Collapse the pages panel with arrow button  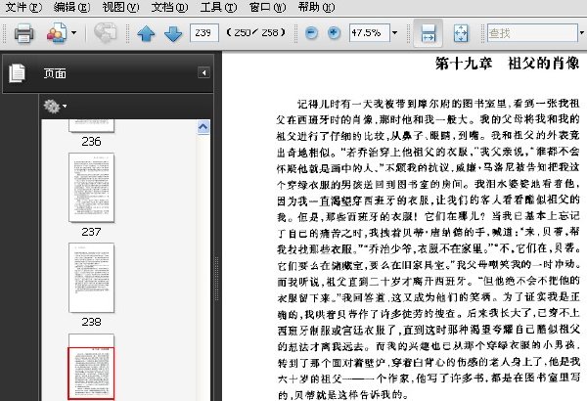pos(203,72)
